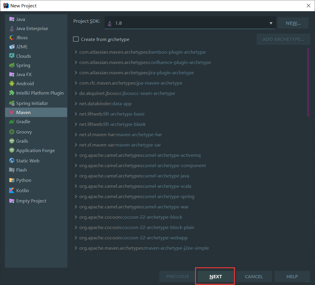Click the Android robot icon

pyautogui.click(x=12, y=83)
